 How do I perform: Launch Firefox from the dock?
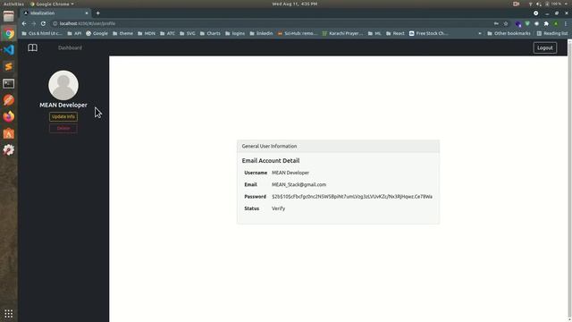pos(9,116)
